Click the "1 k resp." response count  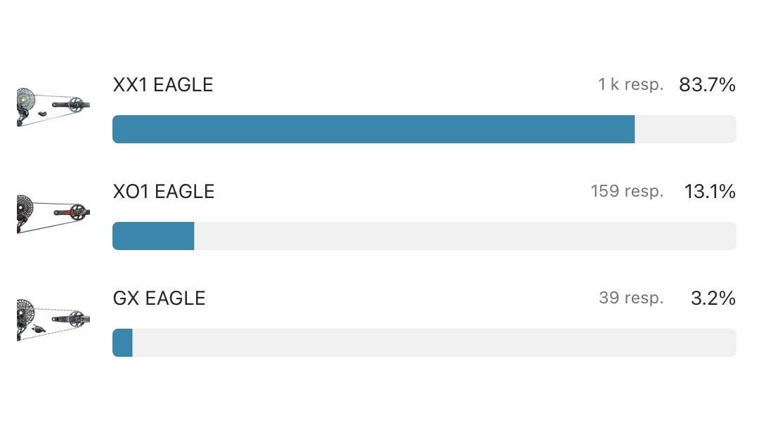click(630, 85)
